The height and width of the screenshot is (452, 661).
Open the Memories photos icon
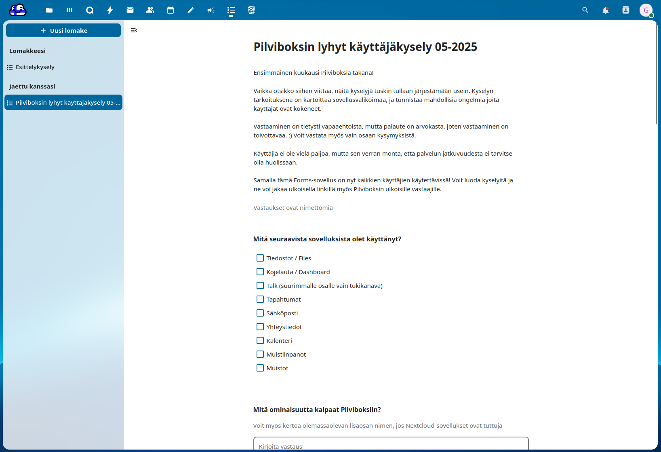(251, 10)
